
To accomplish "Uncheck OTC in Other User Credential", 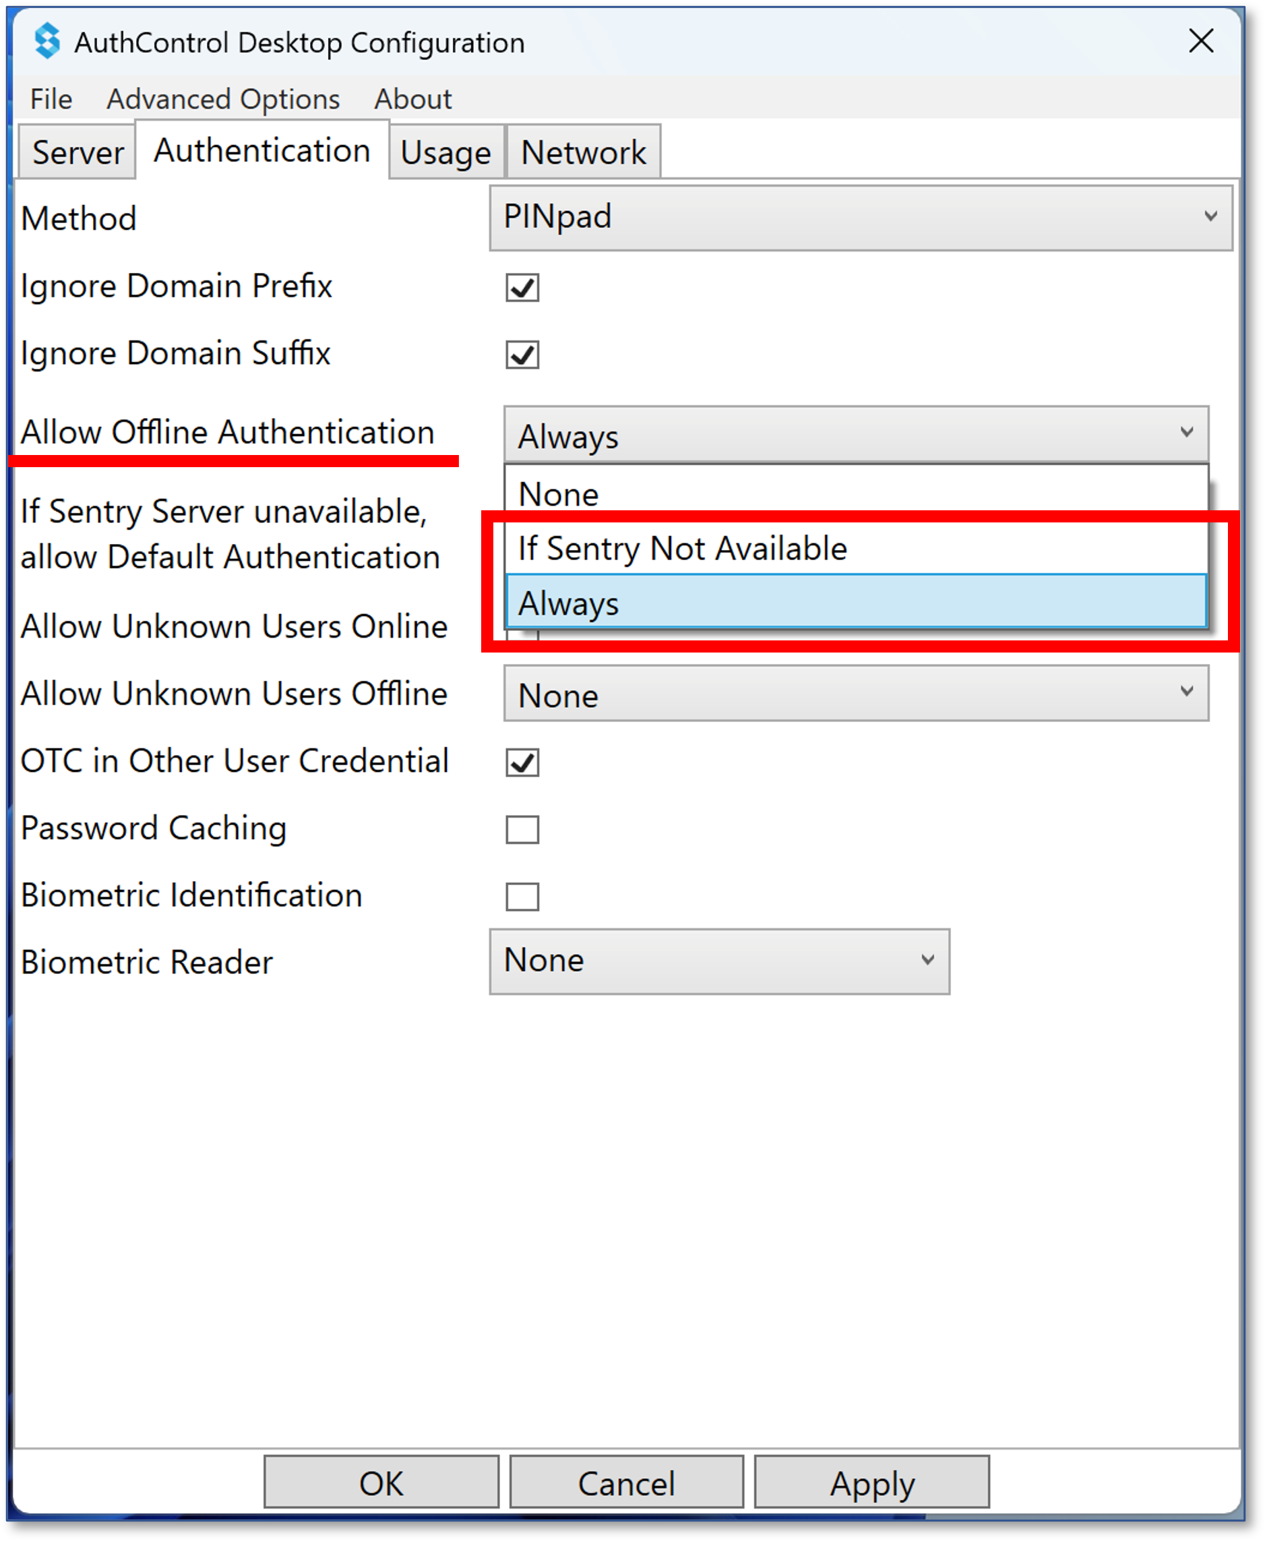I will tap(522, 762).
